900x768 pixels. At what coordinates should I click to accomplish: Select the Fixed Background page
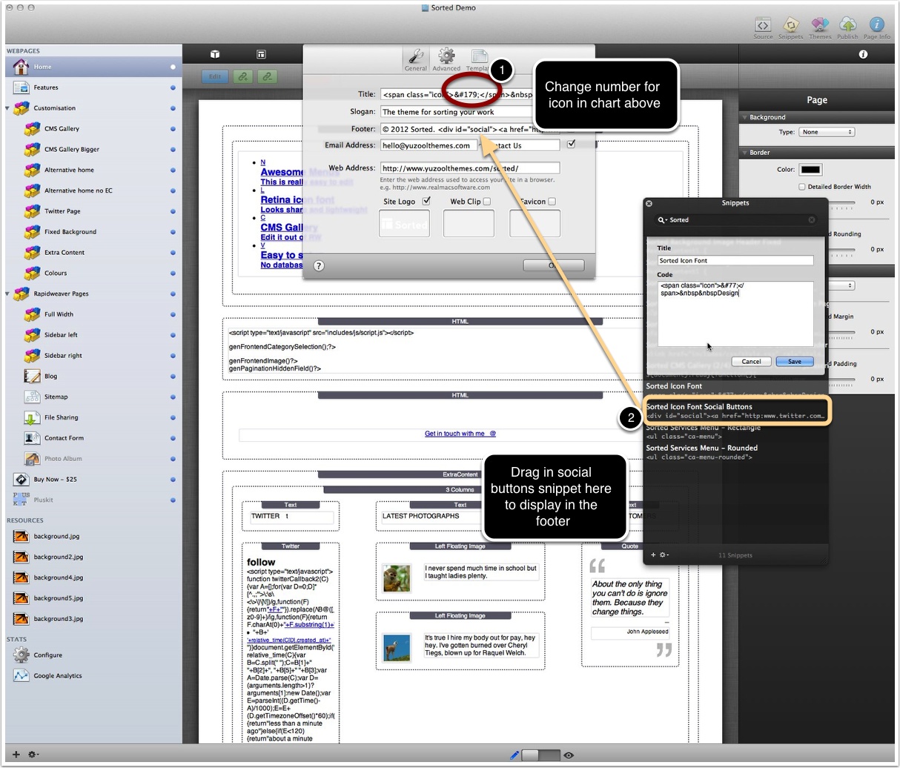[x=70, y=232]
